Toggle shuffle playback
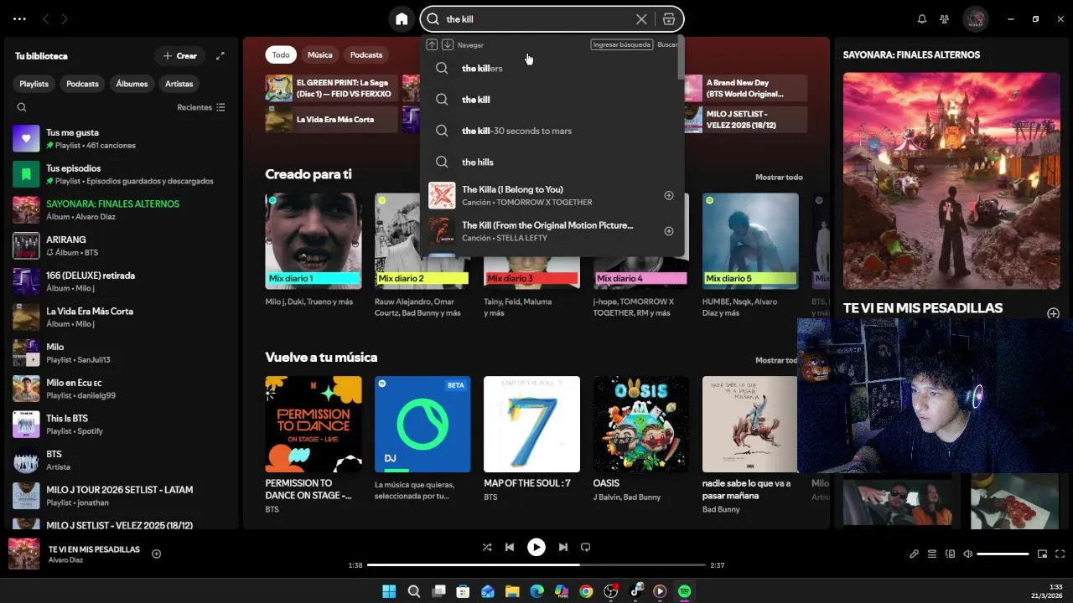The image size is (1073, 603). 487,547
